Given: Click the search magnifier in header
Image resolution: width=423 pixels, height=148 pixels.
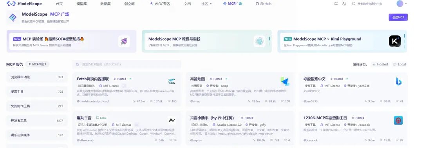Looking at the screenshot, I should pyautogui.click(x=354, y=4).
